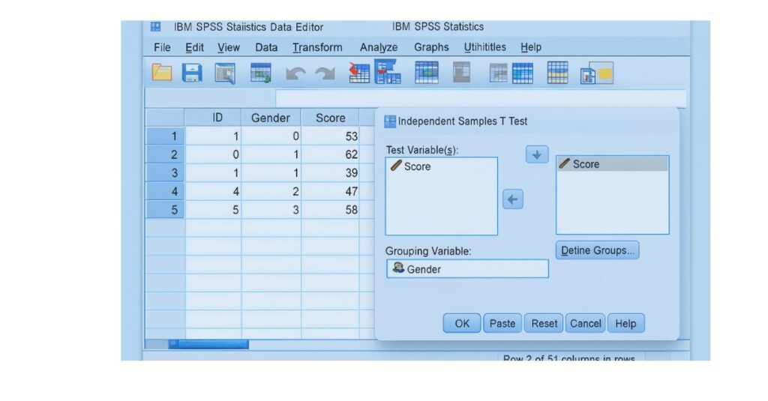This screenshot has height=401, width=768.
Task: Click the Gender cell in row 5
Action: (271, 210)
